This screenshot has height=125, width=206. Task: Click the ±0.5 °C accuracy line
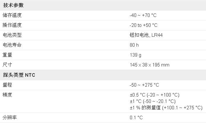(x=154, y=95)
